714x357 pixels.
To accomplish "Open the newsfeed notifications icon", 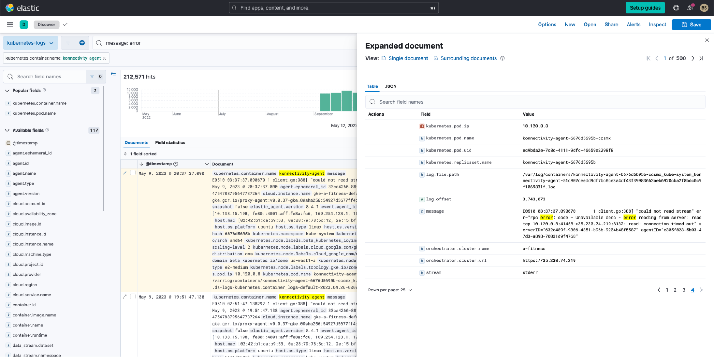I will pyautogui.click(x=690, y=8).
